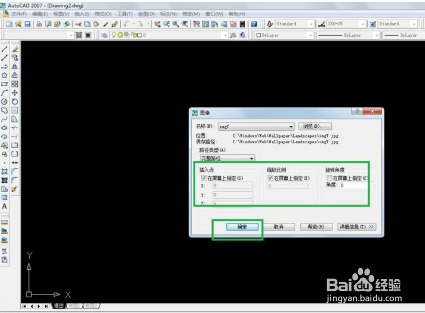Select the Multiline Text tool
This screenshot has height=313, width=425.
point(4,206)
